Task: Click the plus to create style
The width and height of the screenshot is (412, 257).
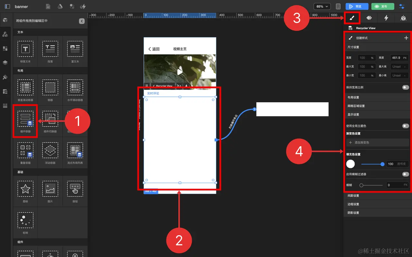Action: tap(406, 38)
